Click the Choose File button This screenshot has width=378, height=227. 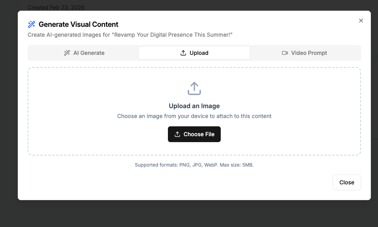tap(194, 134)
